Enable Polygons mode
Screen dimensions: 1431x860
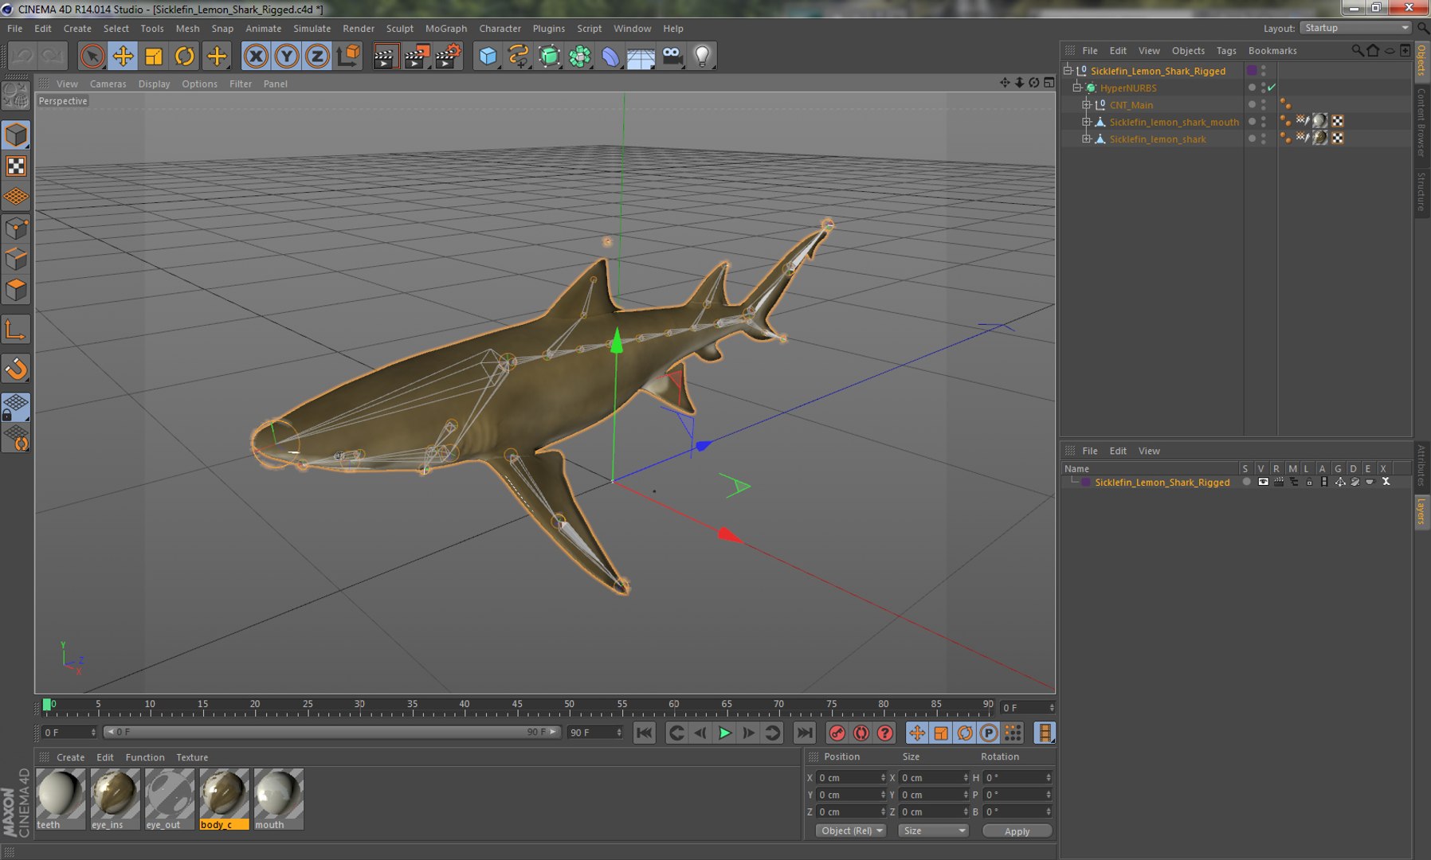pyautogui.click(x=16, y=289)
